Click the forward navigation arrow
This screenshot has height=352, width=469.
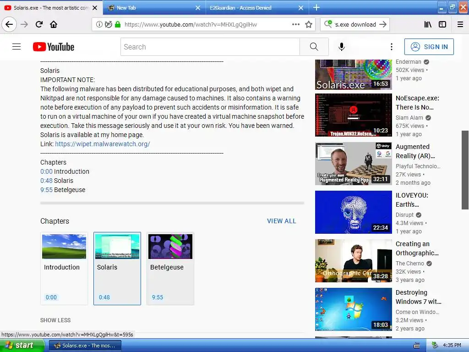pos(24,24)
